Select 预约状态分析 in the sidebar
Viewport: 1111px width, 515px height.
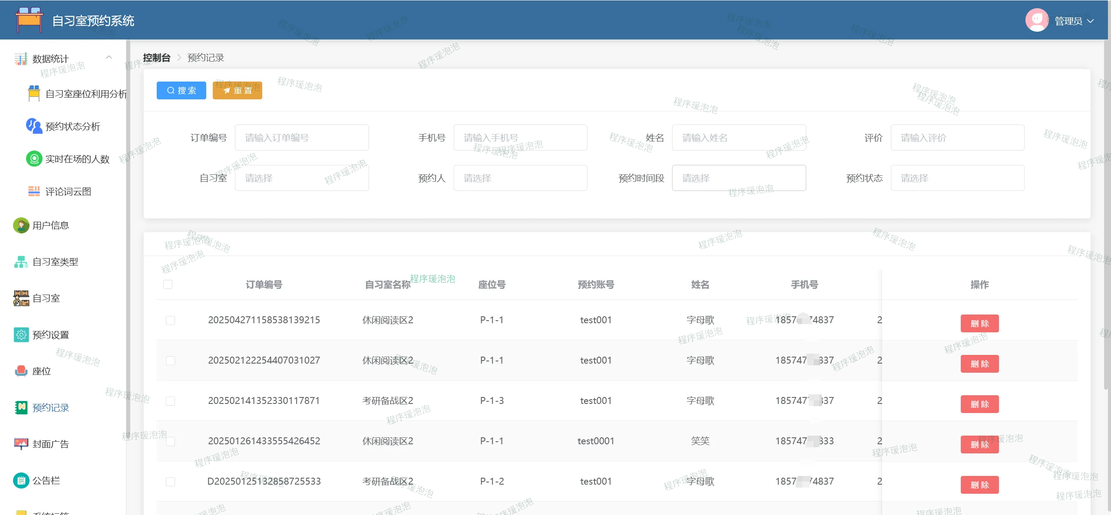click(72, 126)
